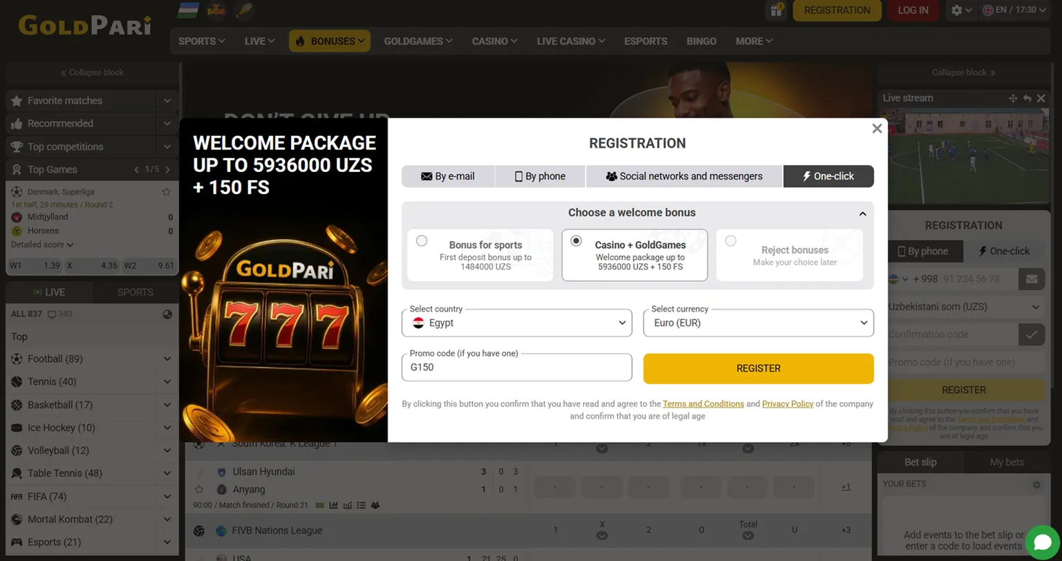The width and height of the screenshot is (1062, 561).
Task: Select One-click tab in dialog
Action: pos(828,176)
